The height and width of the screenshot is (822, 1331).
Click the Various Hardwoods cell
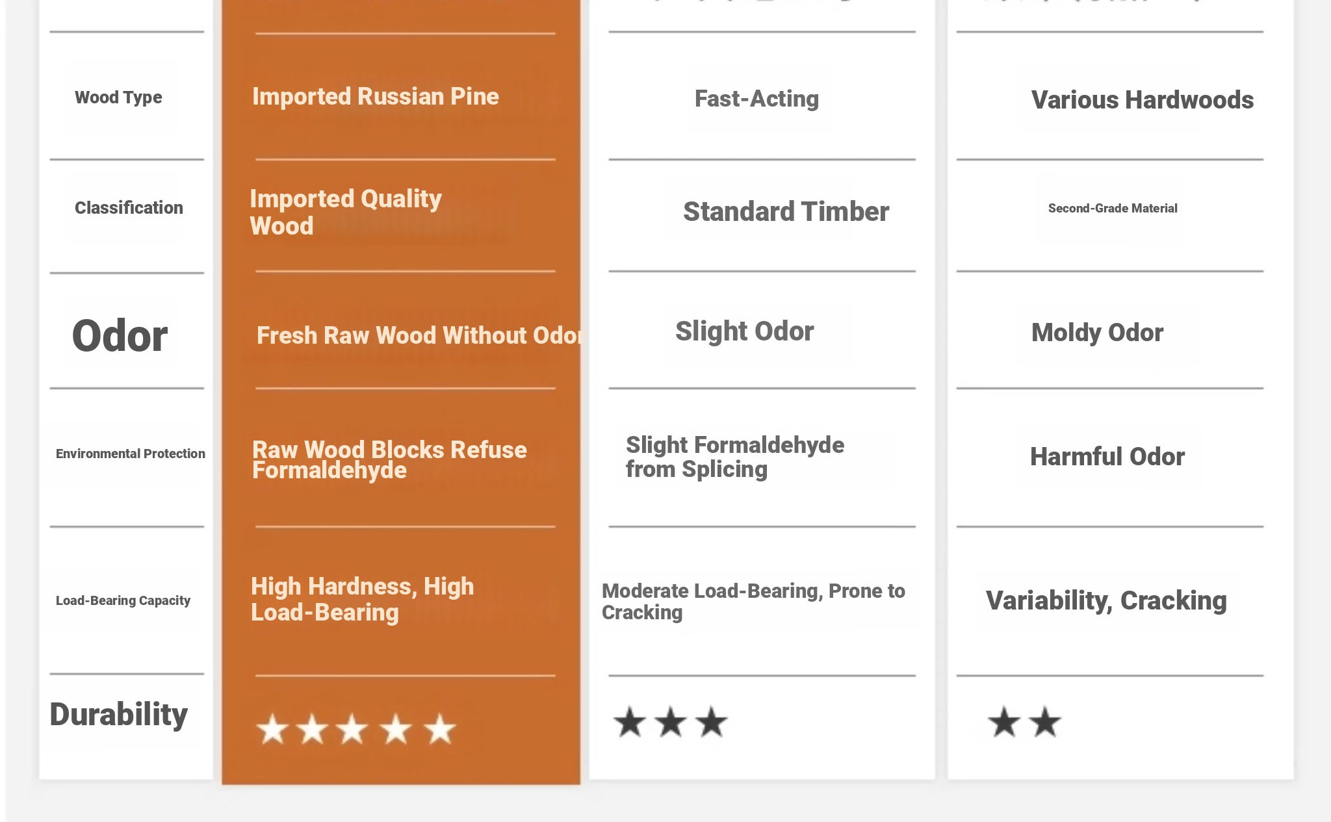coord(1143,100)
